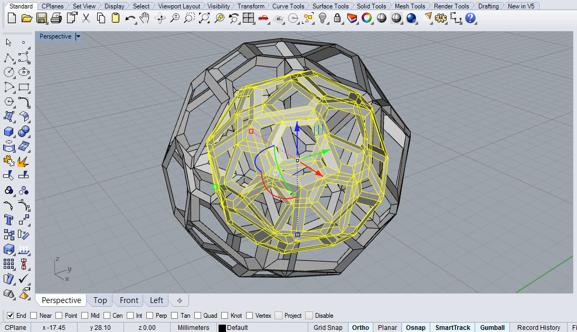Enable the Cen osnap checkbox
Screen dimensions: 577x332
(x=107, y=316)
